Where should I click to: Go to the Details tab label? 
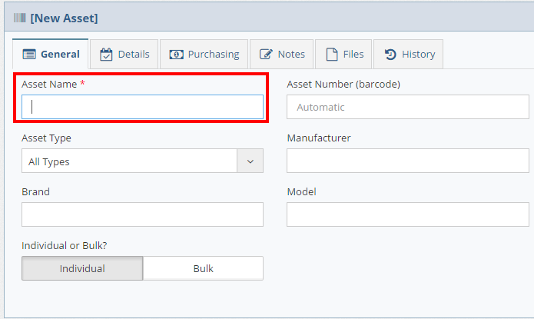134,55
